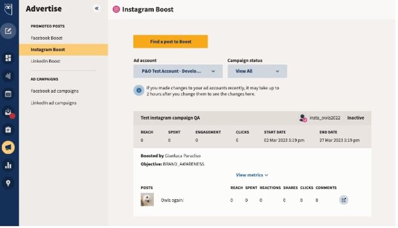Click start date 02 Mar 2023 5:19 pm

(x=284, y=140)
